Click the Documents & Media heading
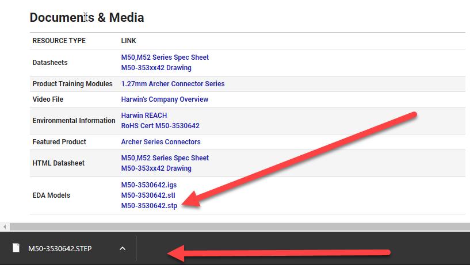The height and width of the screenshot is (265, 470). pos(87,17)
